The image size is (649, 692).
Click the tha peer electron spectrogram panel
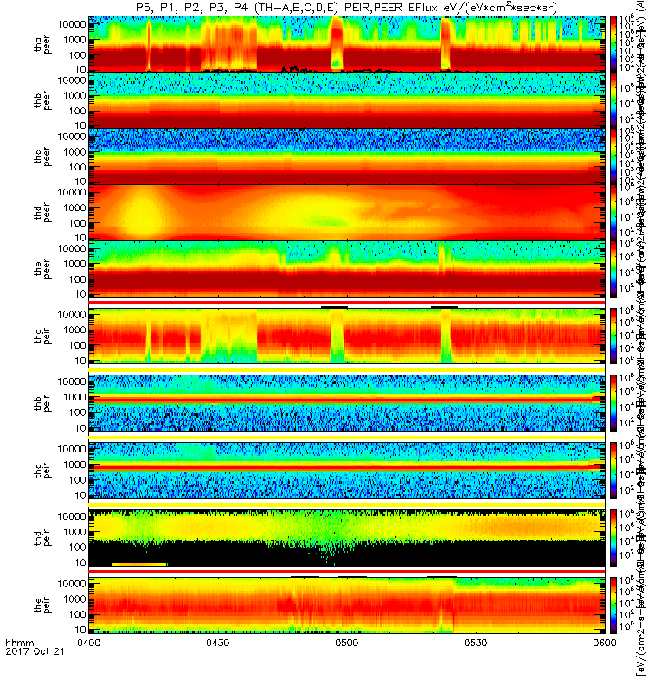tap(347, 44)
